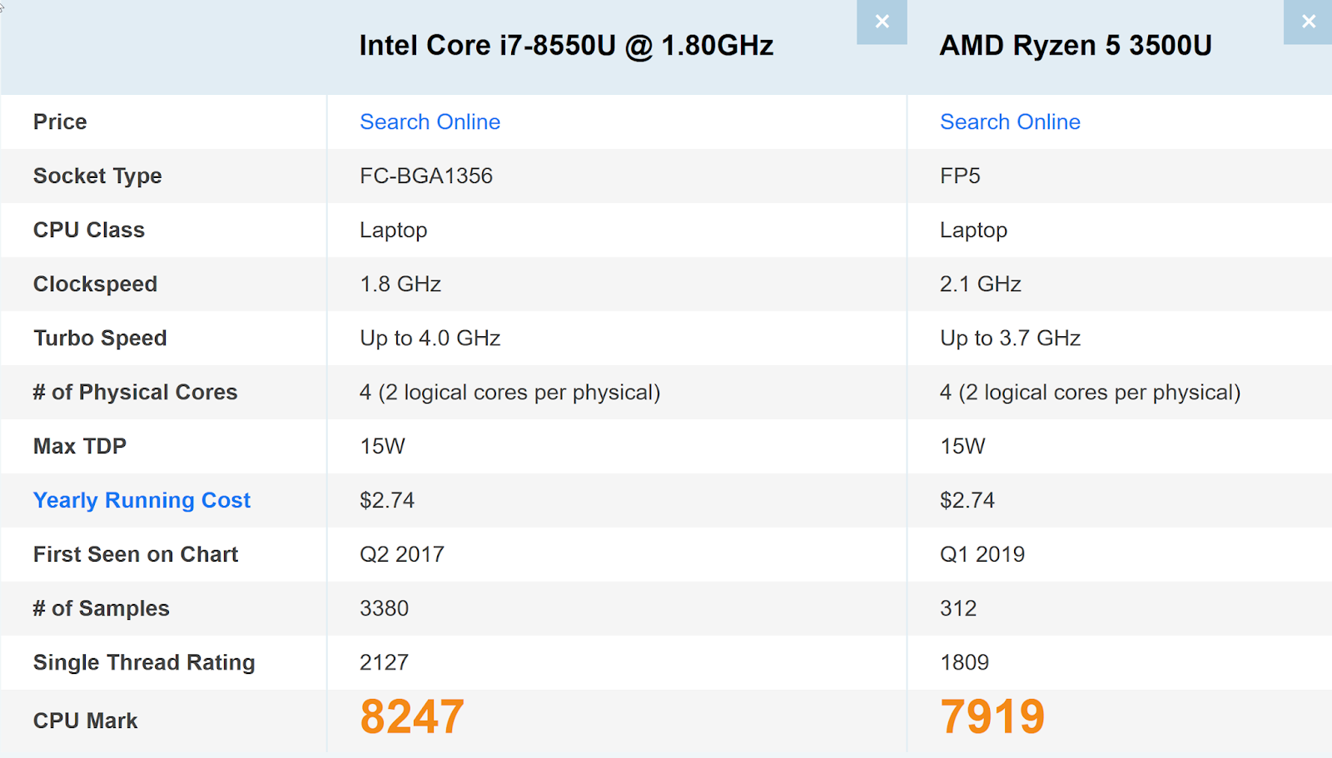Close the AMD Ryzen 5 3500U column
1332x758 pixels.
pos(1309,22)
